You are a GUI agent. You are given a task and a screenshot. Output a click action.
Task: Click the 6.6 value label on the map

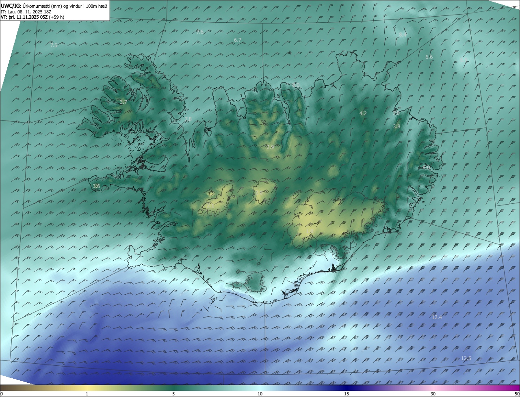[429, 57]
